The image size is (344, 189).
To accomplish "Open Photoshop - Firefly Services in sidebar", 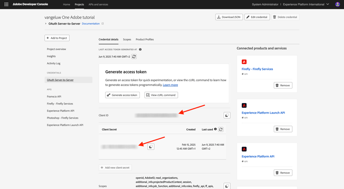I will pos(62,118).
